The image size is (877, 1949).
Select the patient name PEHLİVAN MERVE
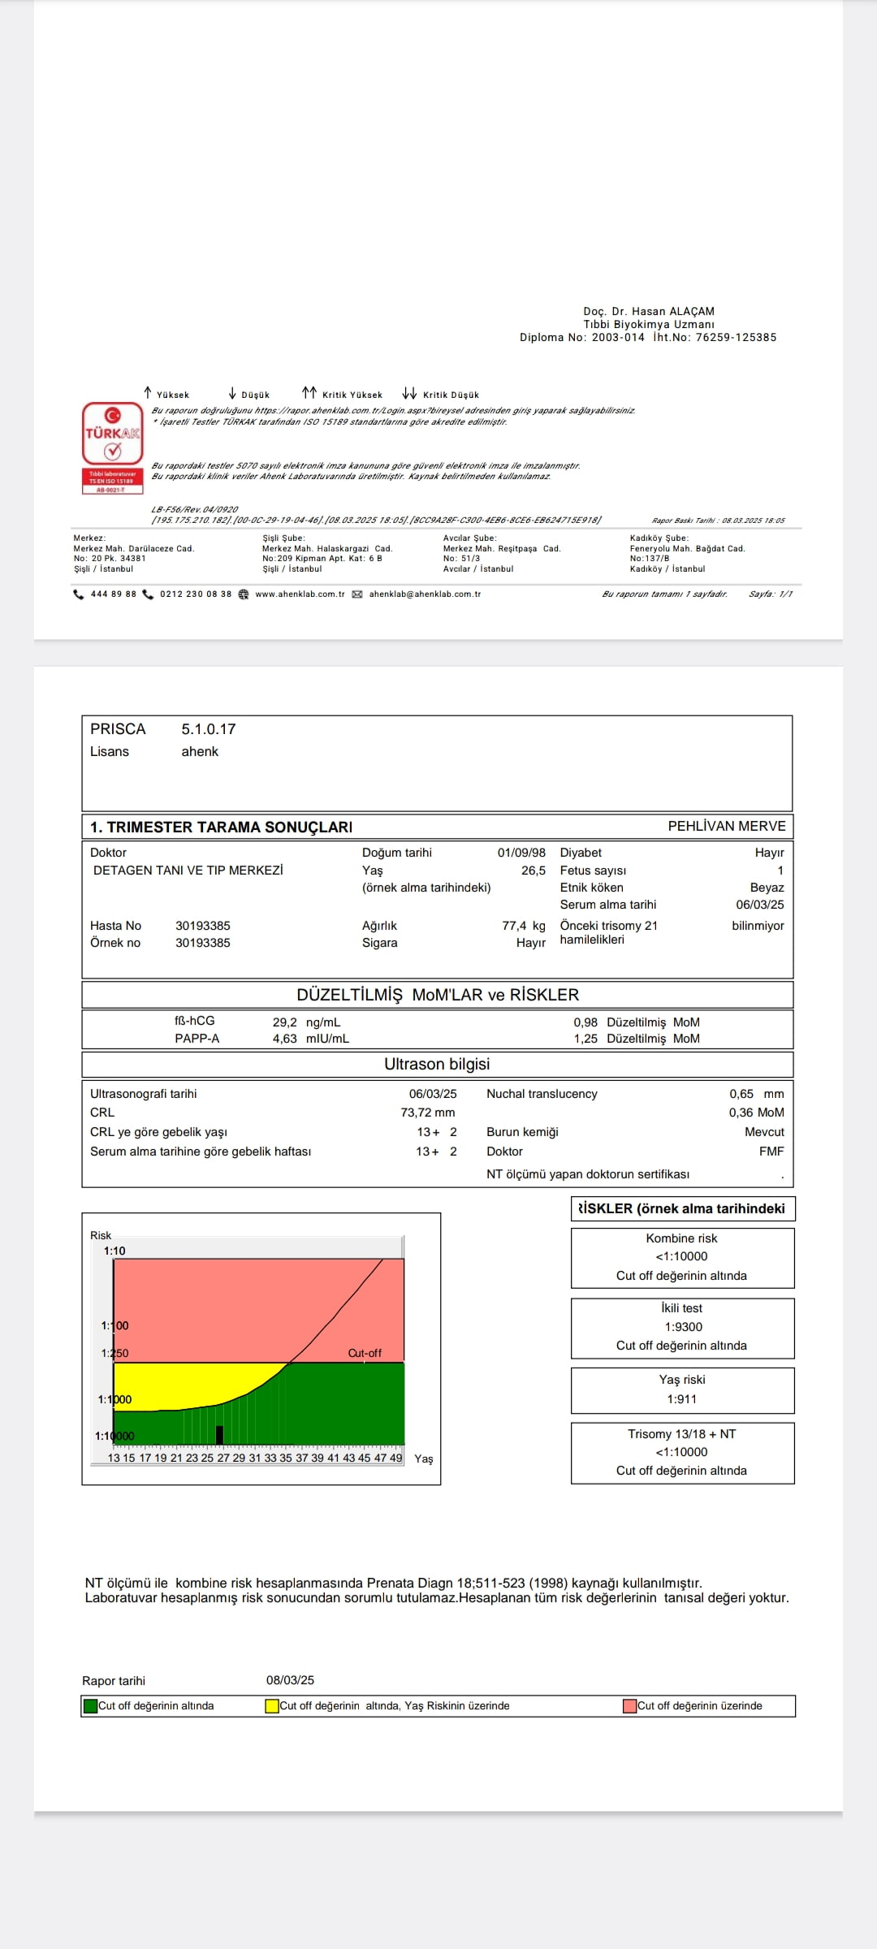pyautogui.click(x=727, y=826)
